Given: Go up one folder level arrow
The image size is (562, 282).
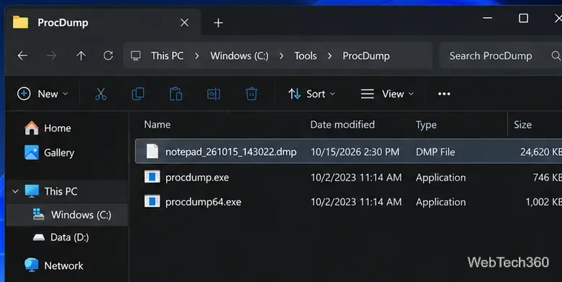Looking at the screenshot, I should tap(81, 56).
